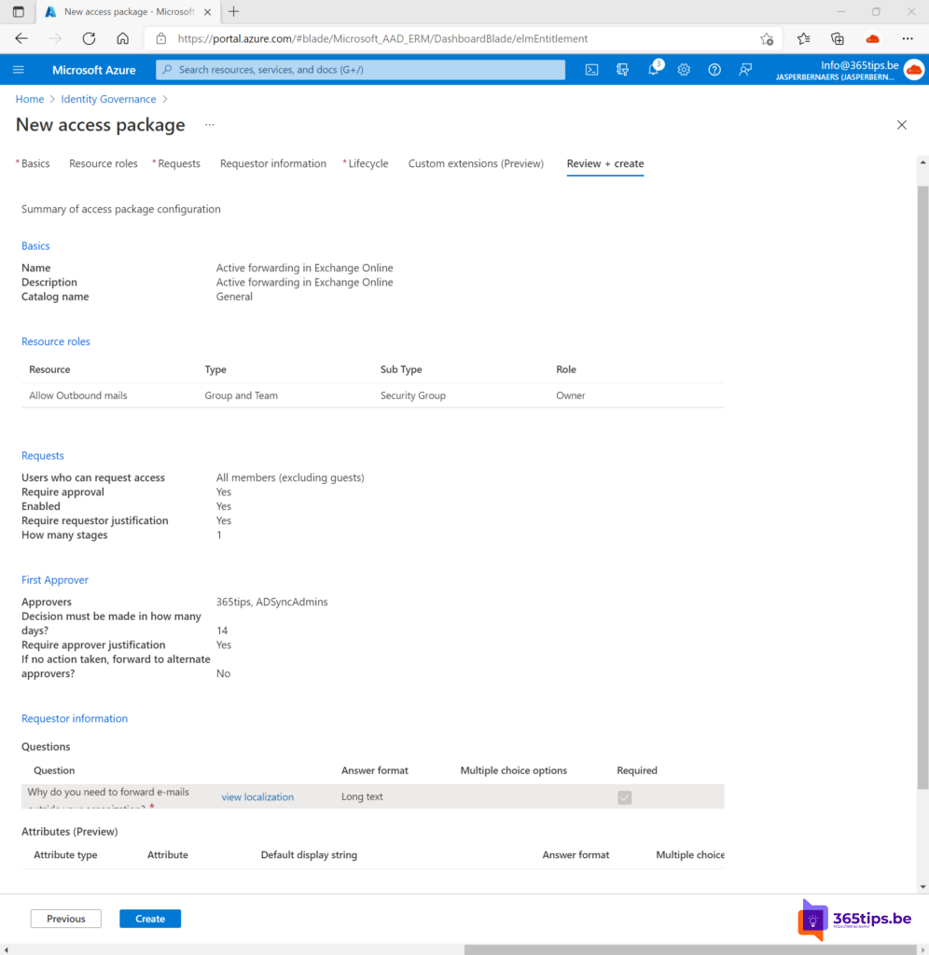This screenshot has width=929, height=955.
Task: Open the Feedback icon in the top bar
Action: pos(745,69)
